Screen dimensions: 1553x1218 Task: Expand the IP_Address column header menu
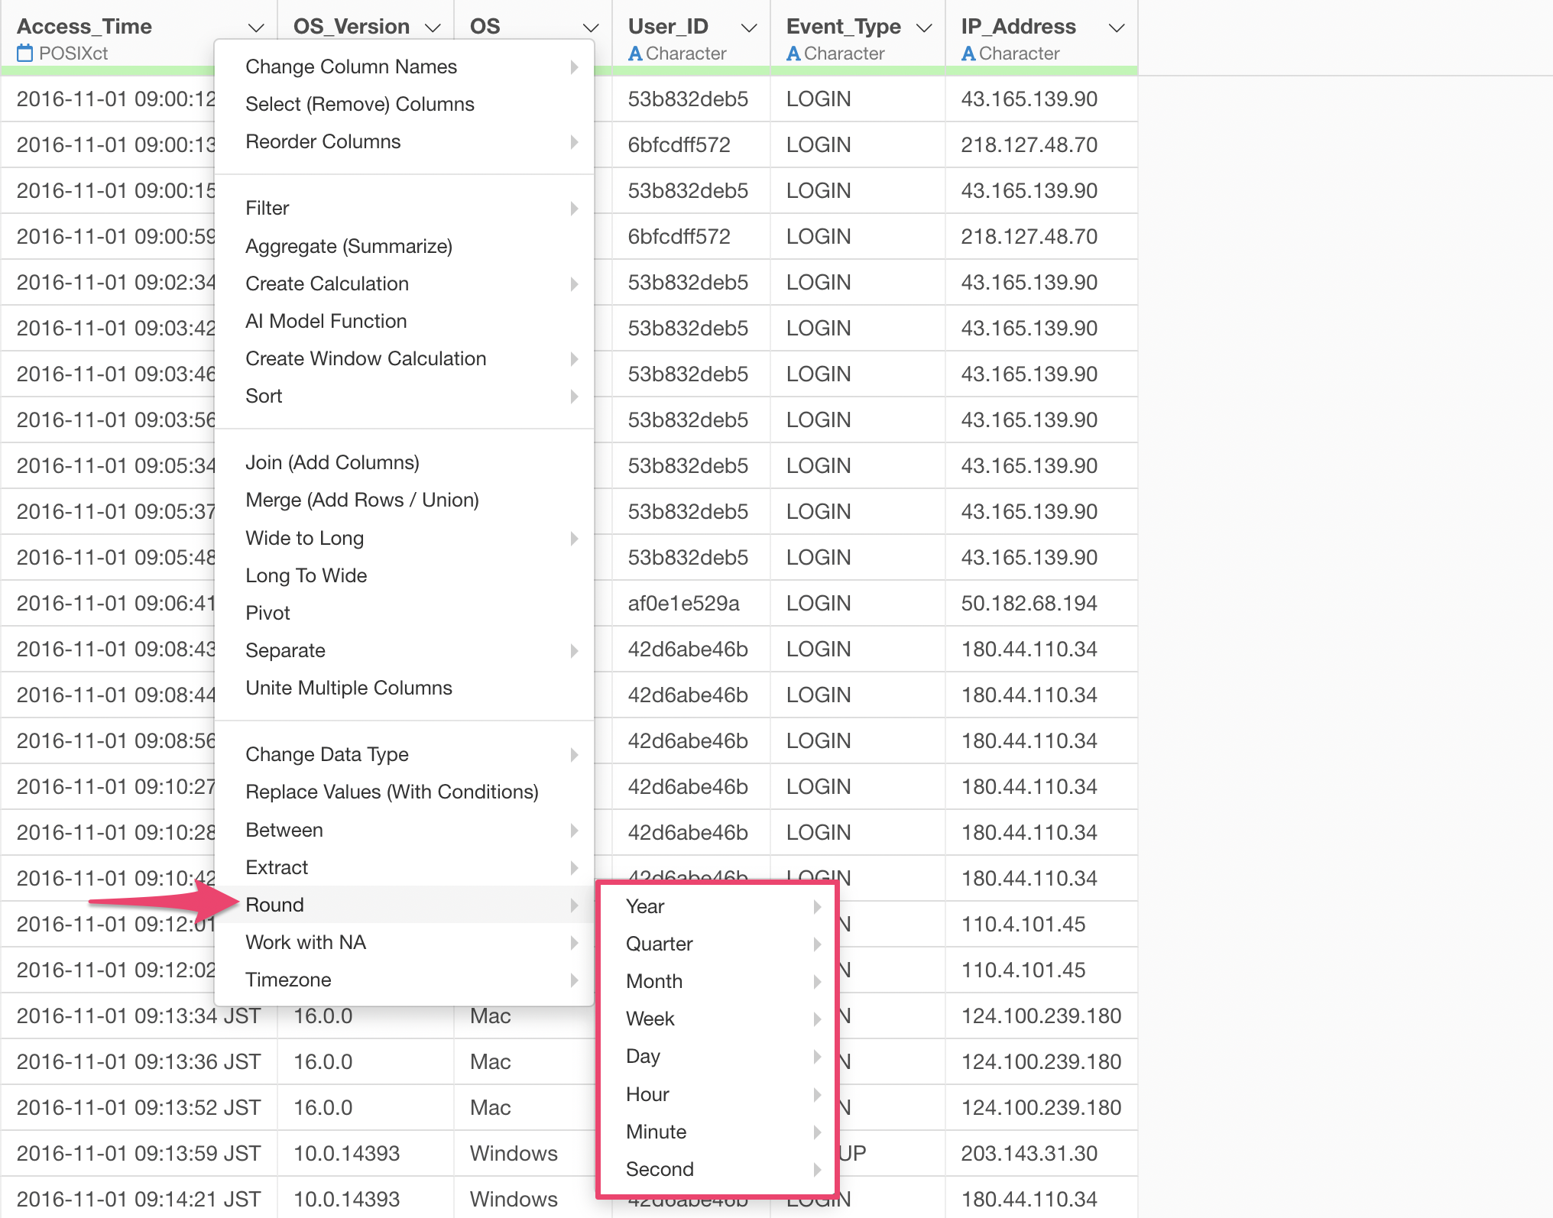tap(1117, 28)
